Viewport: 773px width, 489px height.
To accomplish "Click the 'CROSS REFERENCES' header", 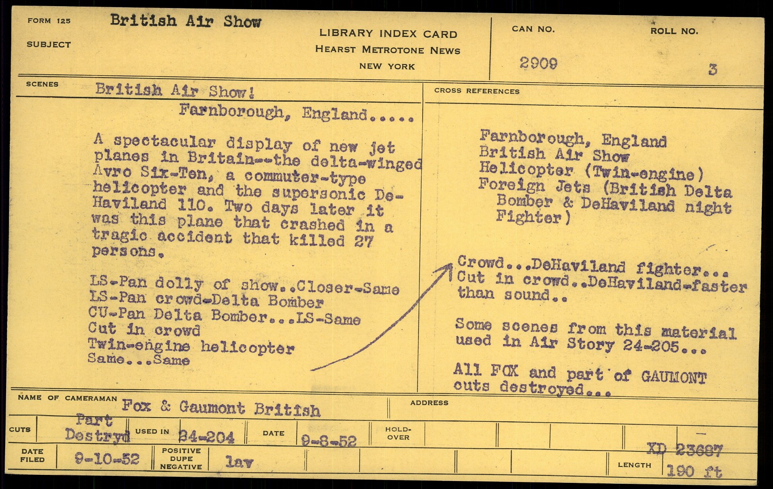I will (477, 91).
